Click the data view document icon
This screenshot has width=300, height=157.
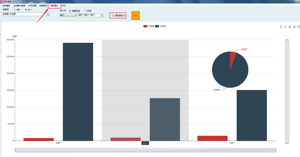tap(281, 27)
